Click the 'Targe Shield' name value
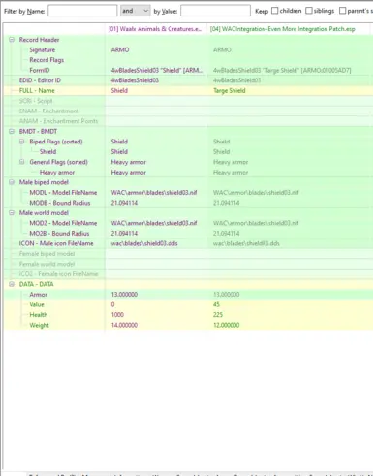Image resolution: width=373 pixels, height=476 pixels. point(230,91)
